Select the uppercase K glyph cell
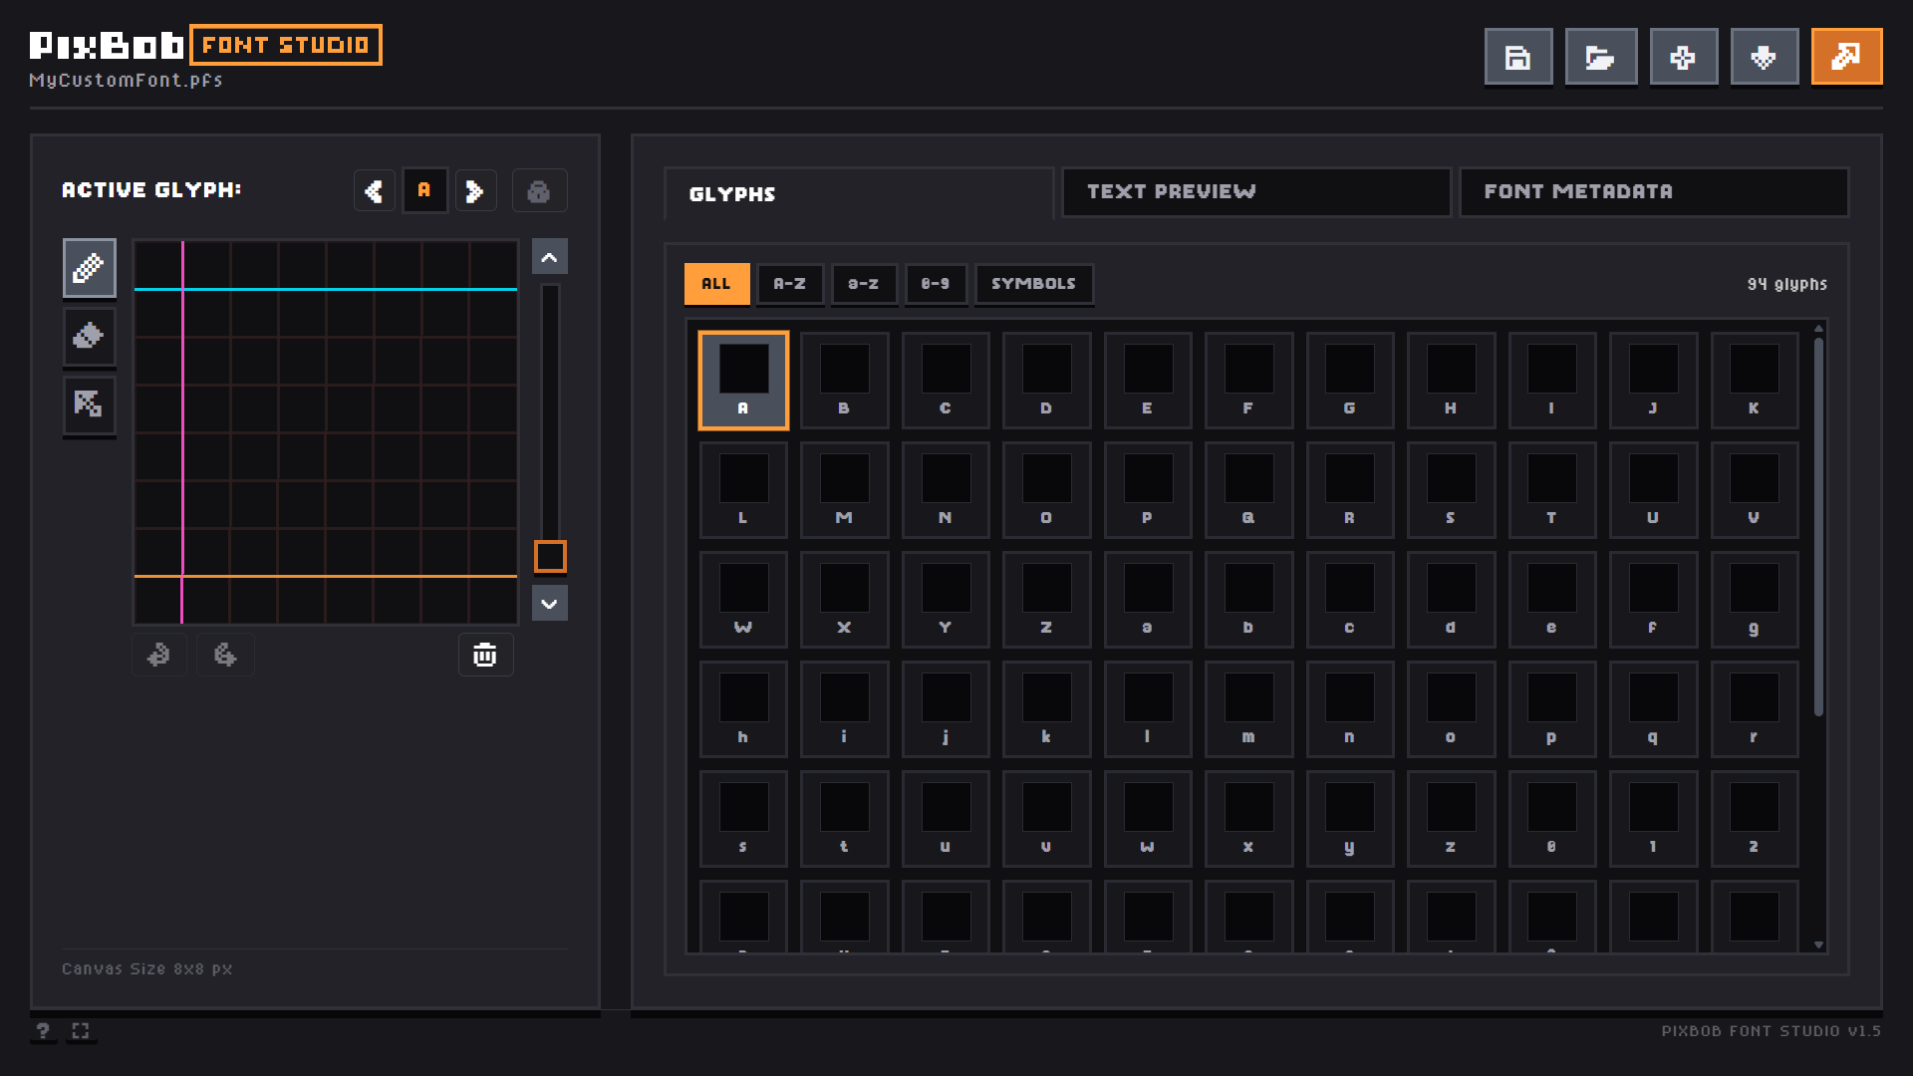Viewport: 1913px width, 1076px height. click(1754, 381)
